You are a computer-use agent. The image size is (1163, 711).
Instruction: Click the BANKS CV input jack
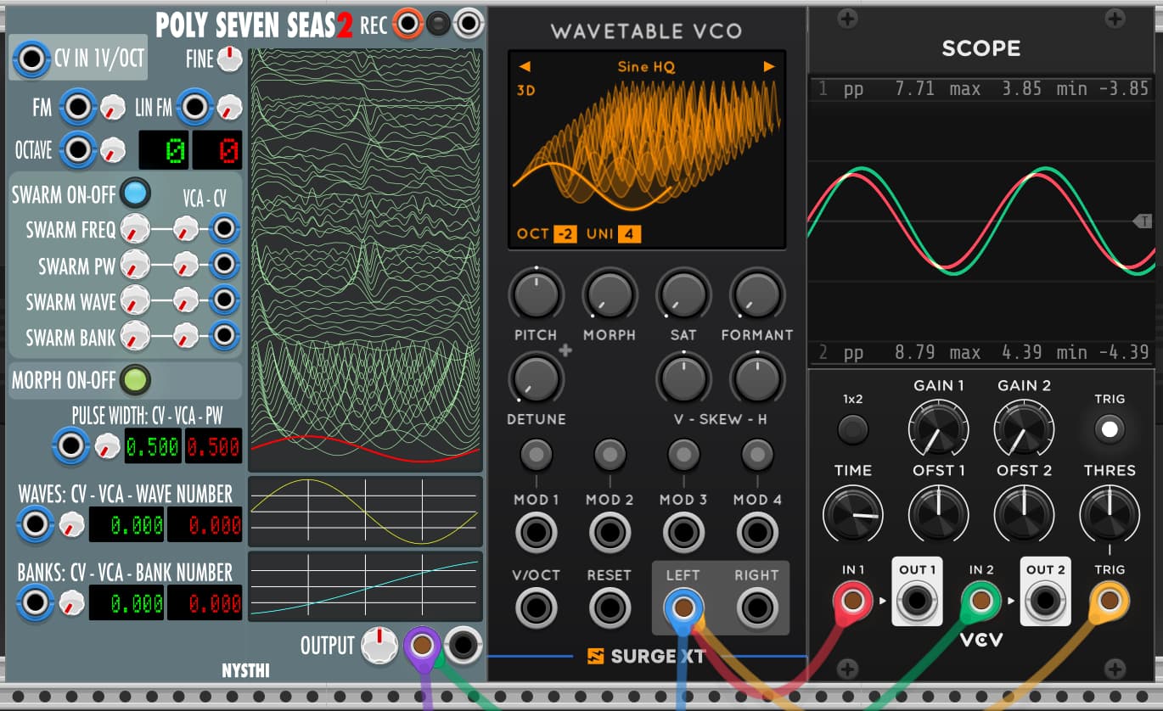[x=35, y=602]
